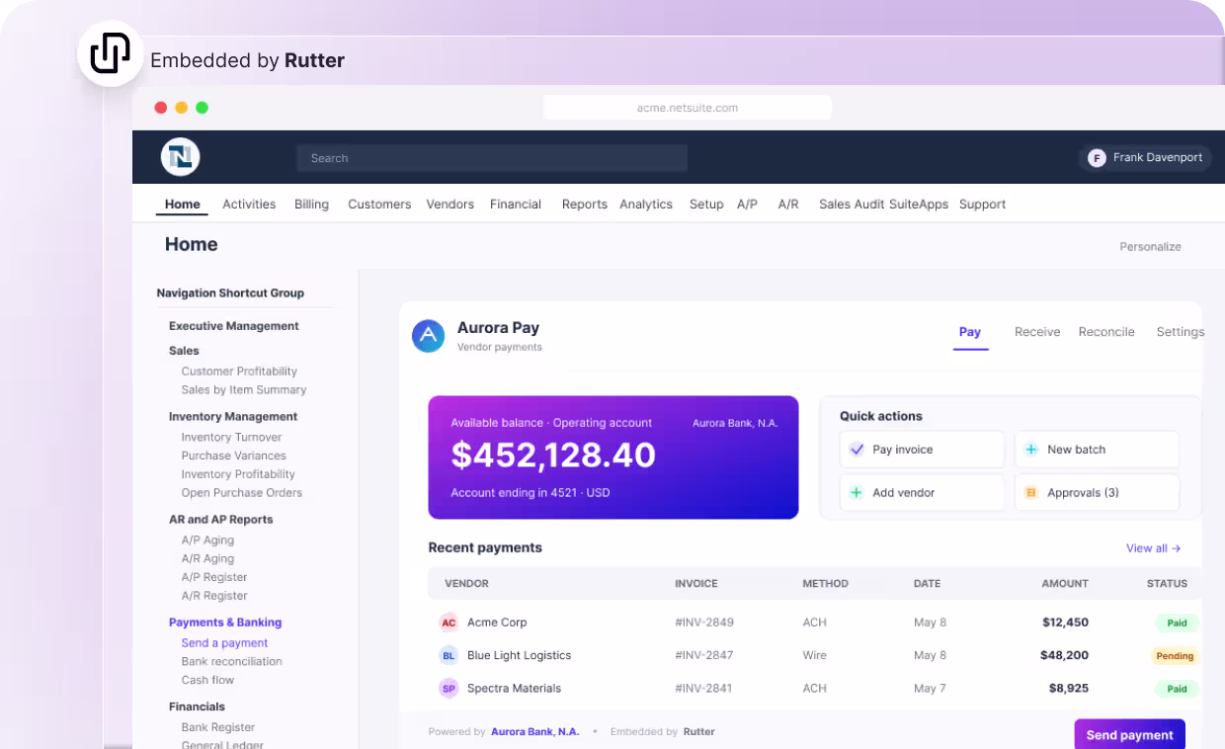Screen dimensions: 1225x749
Task: Open Sales by Item Summary shortcut
Action: click(244, 390)
